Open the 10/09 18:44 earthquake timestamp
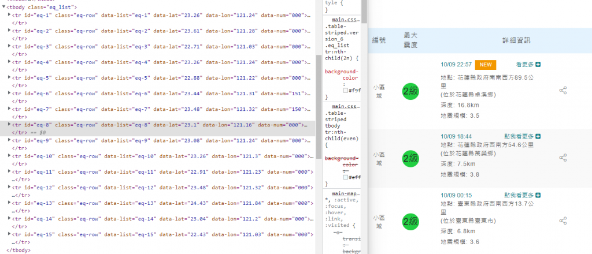This screenshot has height=254, width=592. pyautogui.click(x=456, y=136)
